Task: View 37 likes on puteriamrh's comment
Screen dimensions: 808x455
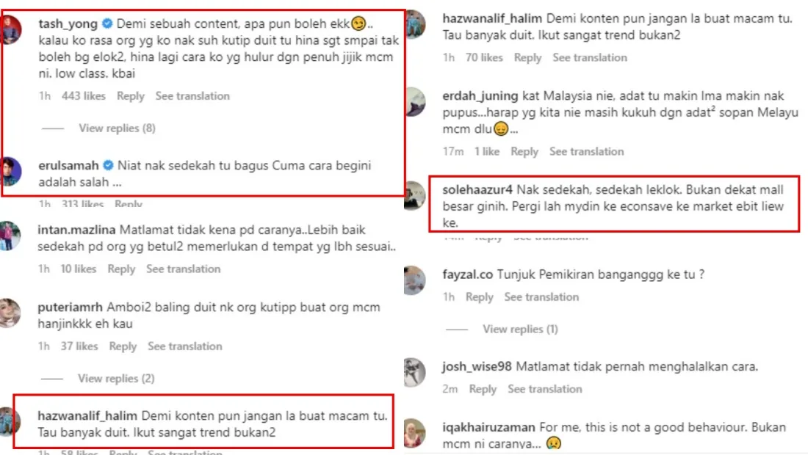Action: [79, 346]
